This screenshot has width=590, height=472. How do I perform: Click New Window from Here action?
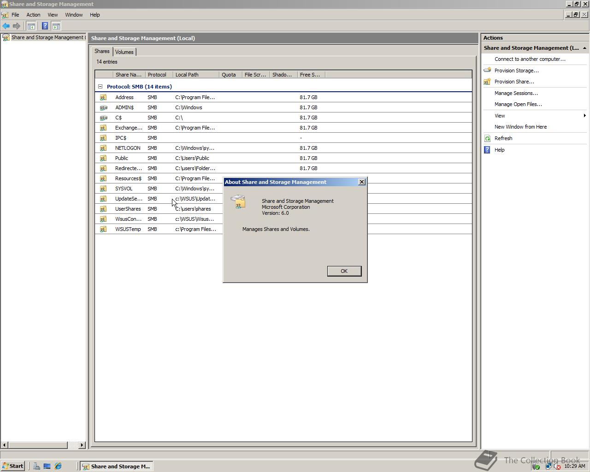(520, 127)
